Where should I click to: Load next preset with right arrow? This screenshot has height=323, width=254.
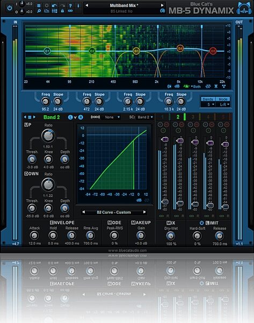click(x=162, y=5)
